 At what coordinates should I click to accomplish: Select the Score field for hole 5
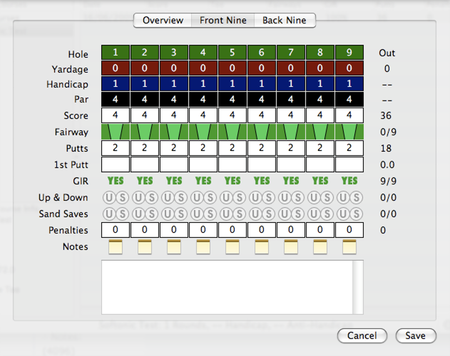pyautogui.click(x=233, y=115)
